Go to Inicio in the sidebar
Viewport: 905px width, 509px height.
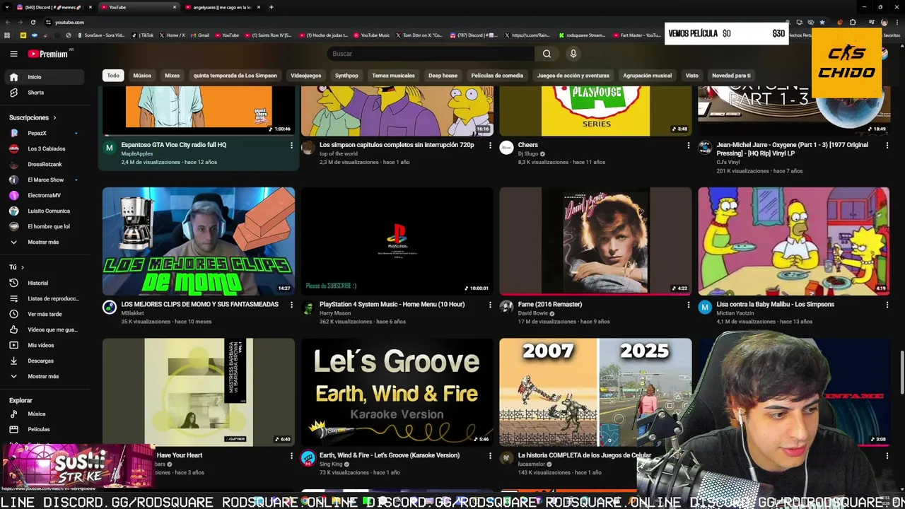45,77
